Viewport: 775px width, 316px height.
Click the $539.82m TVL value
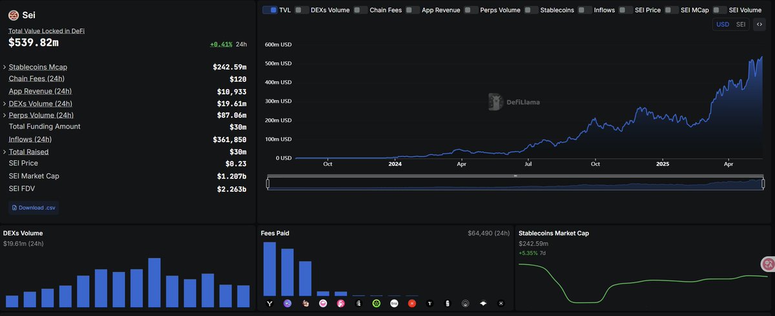pyautogui.click(x=34, y=43)
